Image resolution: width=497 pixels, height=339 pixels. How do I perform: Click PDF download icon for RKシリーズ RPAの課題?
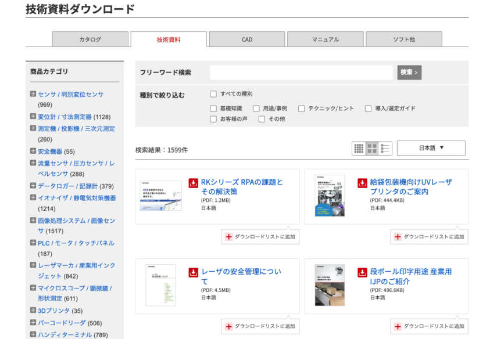194,183
